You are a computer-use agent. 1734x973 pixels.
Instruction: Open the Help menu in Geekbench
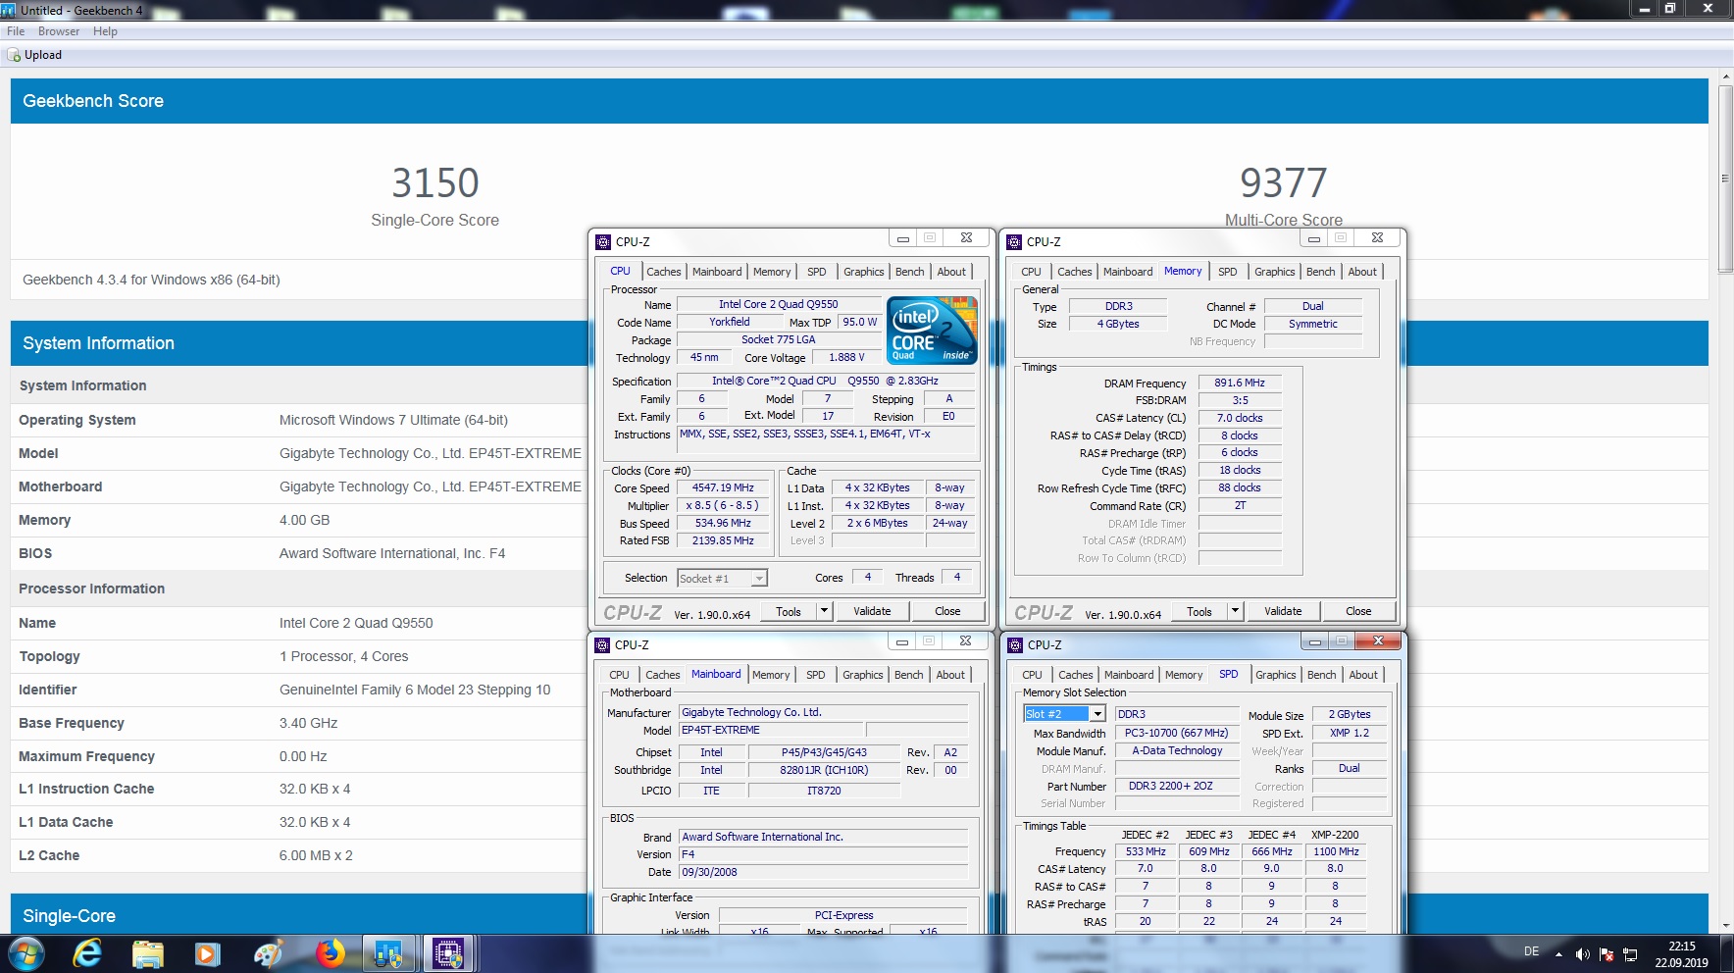(x=105, y=31)
